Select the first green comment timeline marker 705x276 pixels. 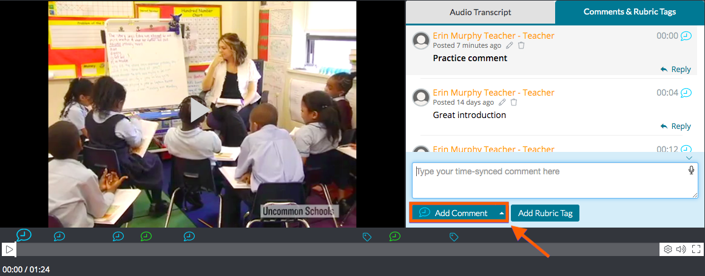coord(146,236)
